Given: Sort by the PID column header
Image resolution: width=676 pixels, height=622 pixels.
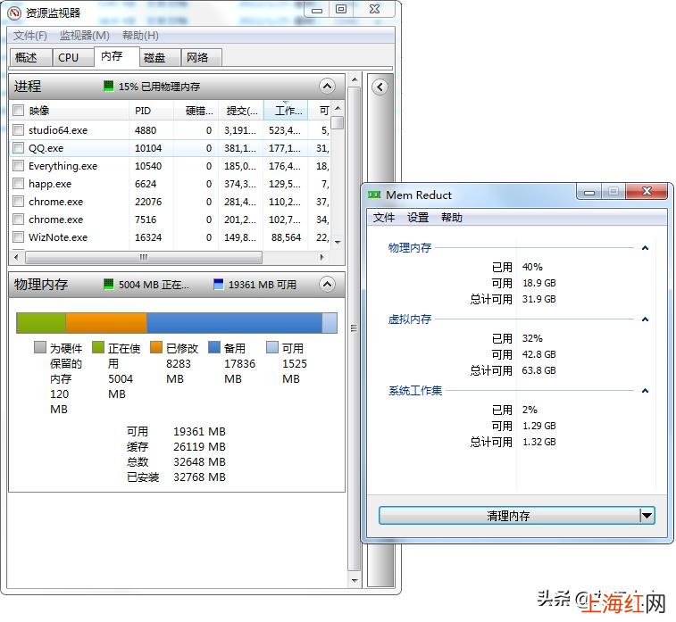Looking at the screenshot, I should pos(151,111).
